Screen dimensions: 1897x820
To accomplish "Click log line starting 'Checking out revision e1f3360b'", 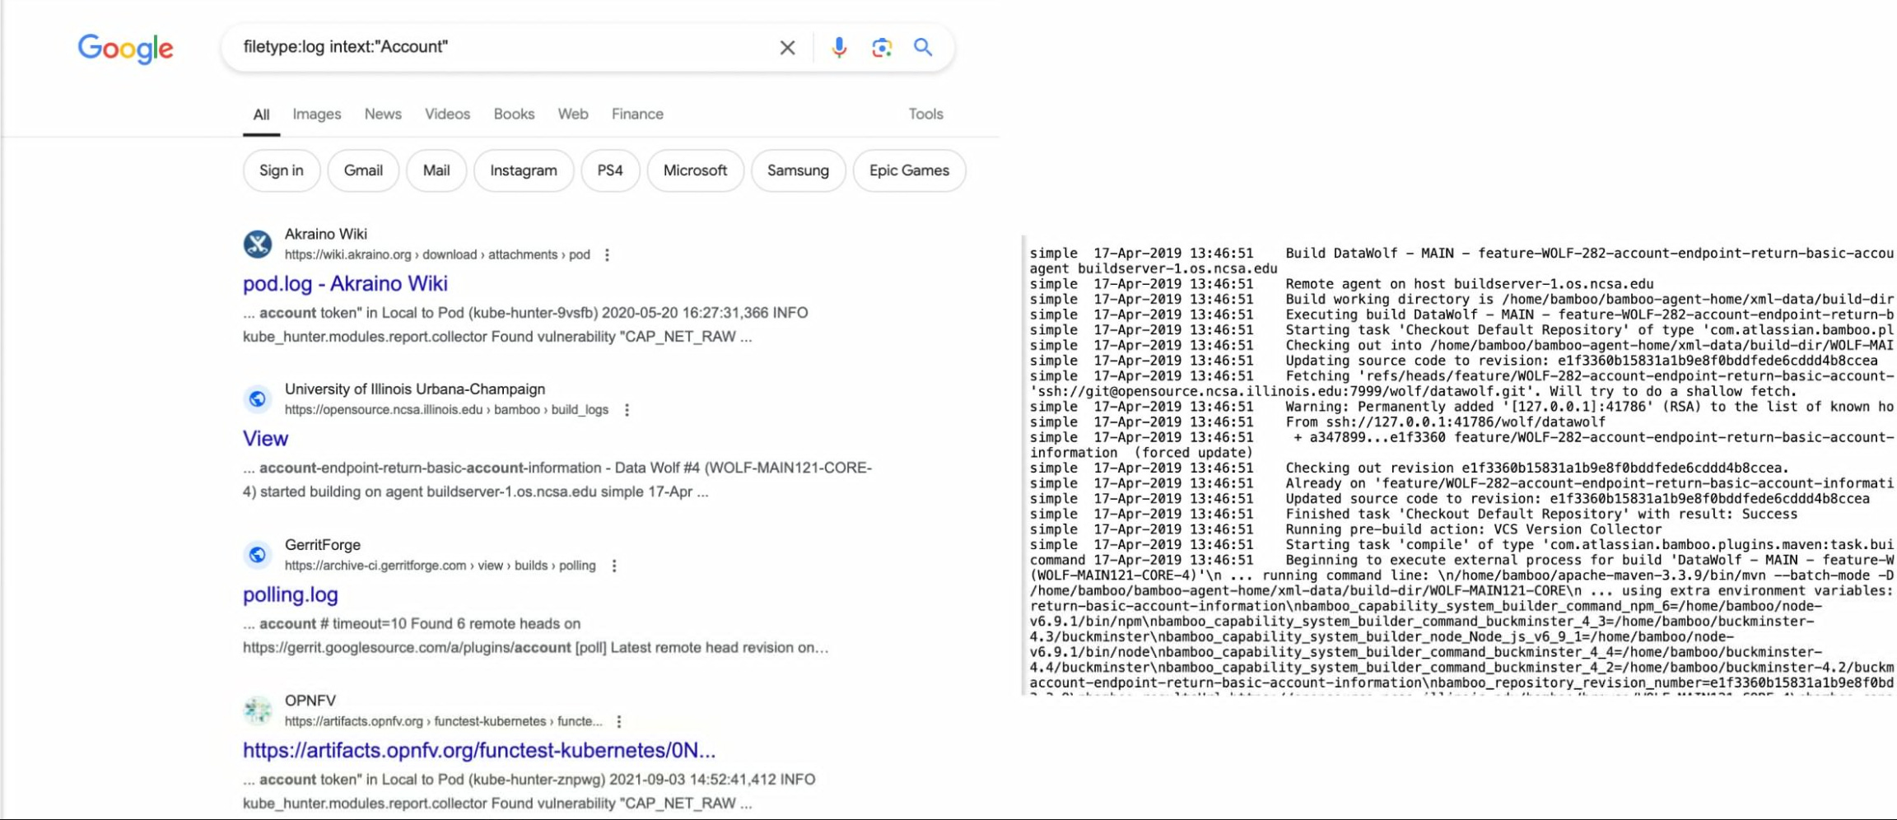I will click(1410, 468).
